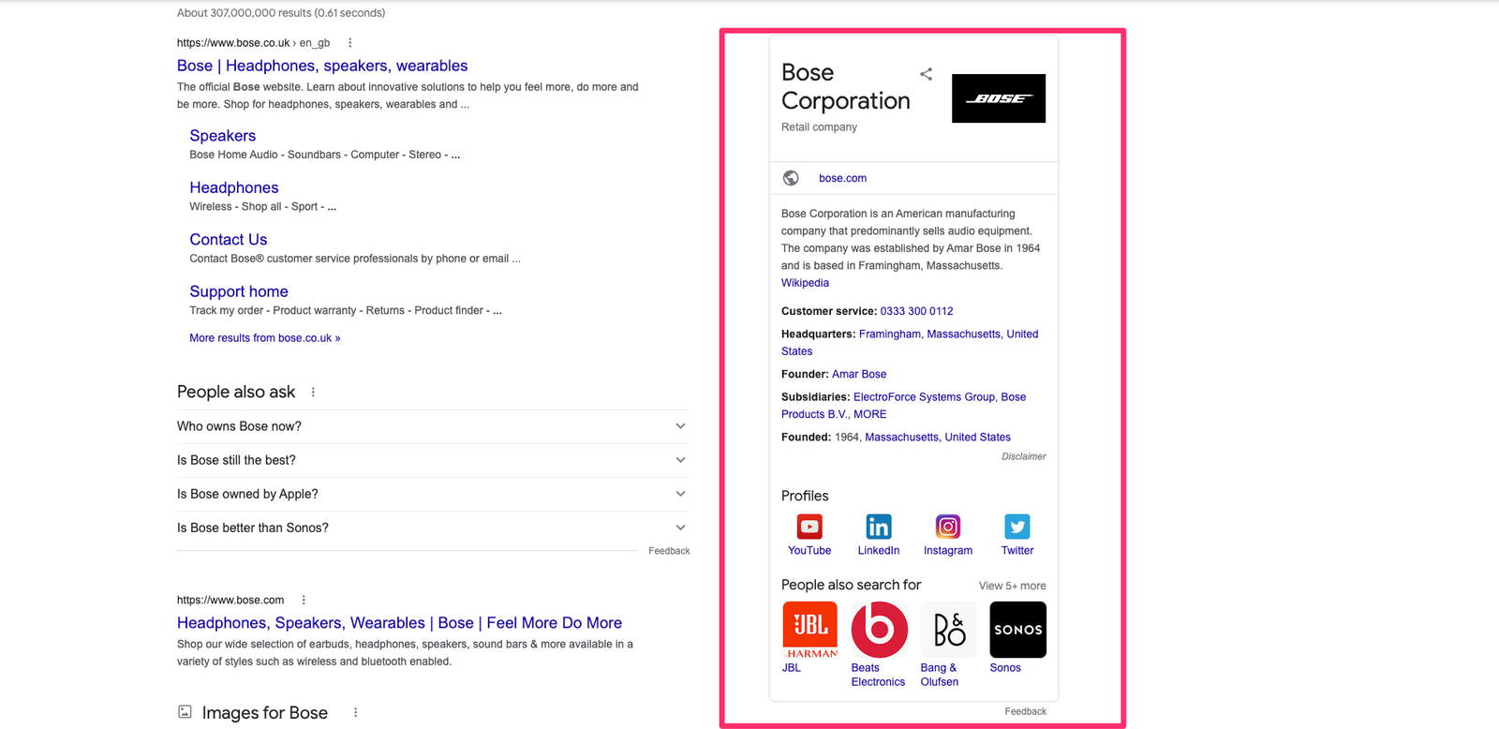Open the three-dot menu beside Images for Bose
This screenshot has width=1499, height=729.
tap(355, 713)
